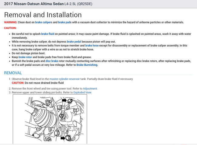
Task: Open the brake calipers link
Action: coord(44,22)
